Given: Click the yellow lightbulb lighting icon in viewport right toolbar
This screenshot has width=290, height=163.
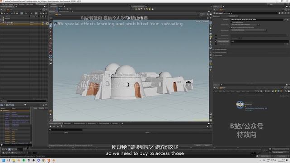Looking at the screenshot, I should click(210, 37).
